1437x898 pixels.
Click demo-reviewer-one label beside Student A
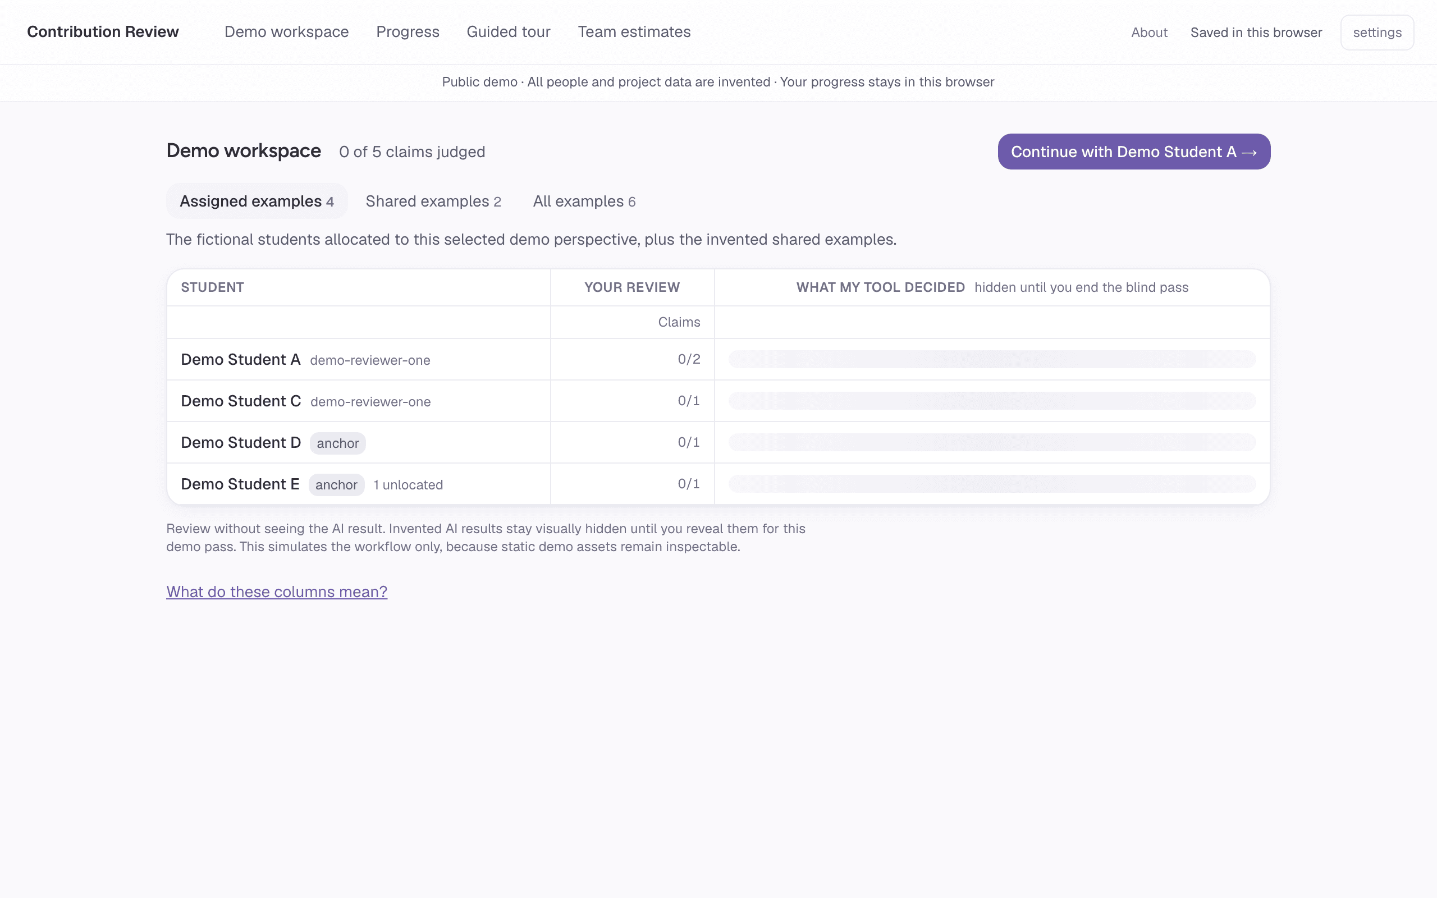[x=370, y=360]
